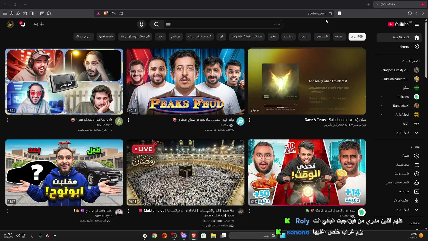Open Falcons channel in subscriptions
The width and height of the screenshot is (428, 241).
(x=400, y=97)
